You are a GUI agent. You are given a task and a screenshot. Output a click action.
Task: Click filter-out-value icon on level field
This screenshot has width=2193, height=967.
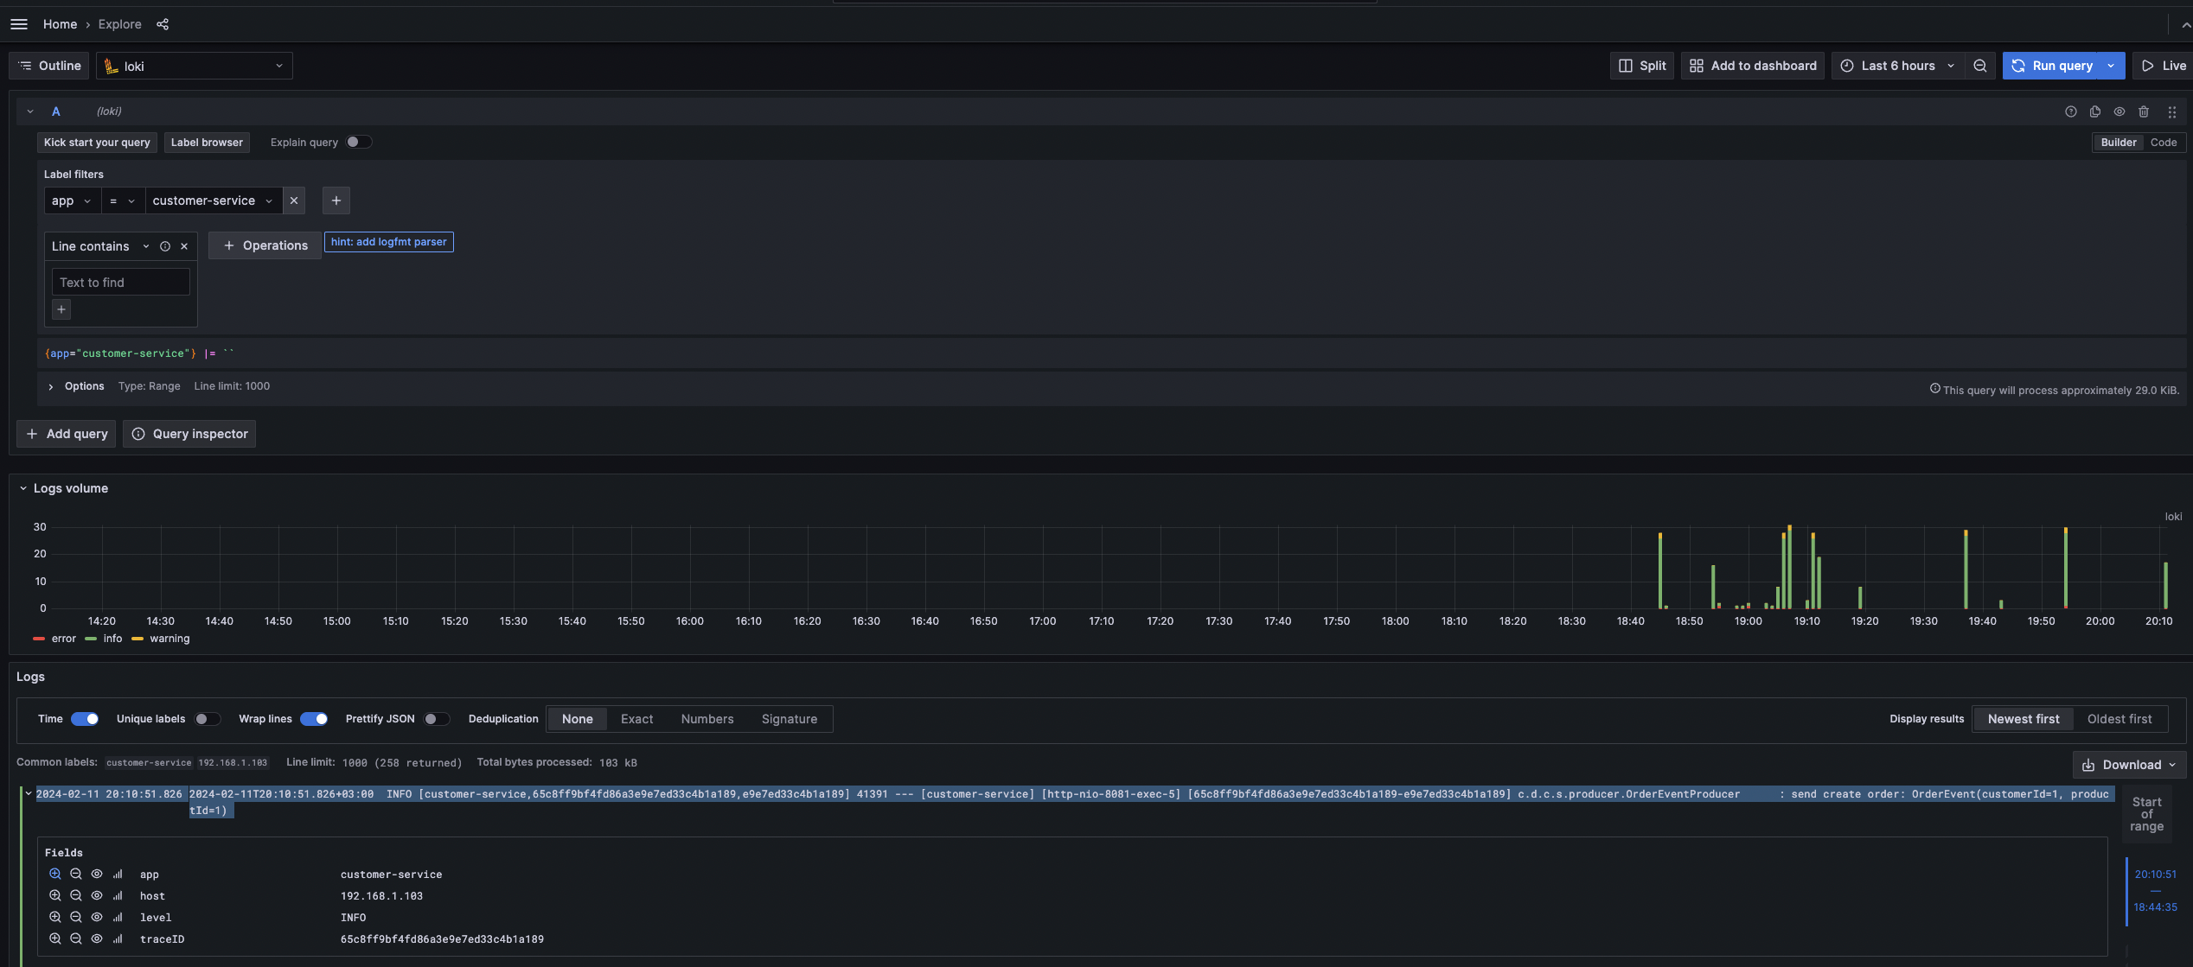tap(76, 917)
